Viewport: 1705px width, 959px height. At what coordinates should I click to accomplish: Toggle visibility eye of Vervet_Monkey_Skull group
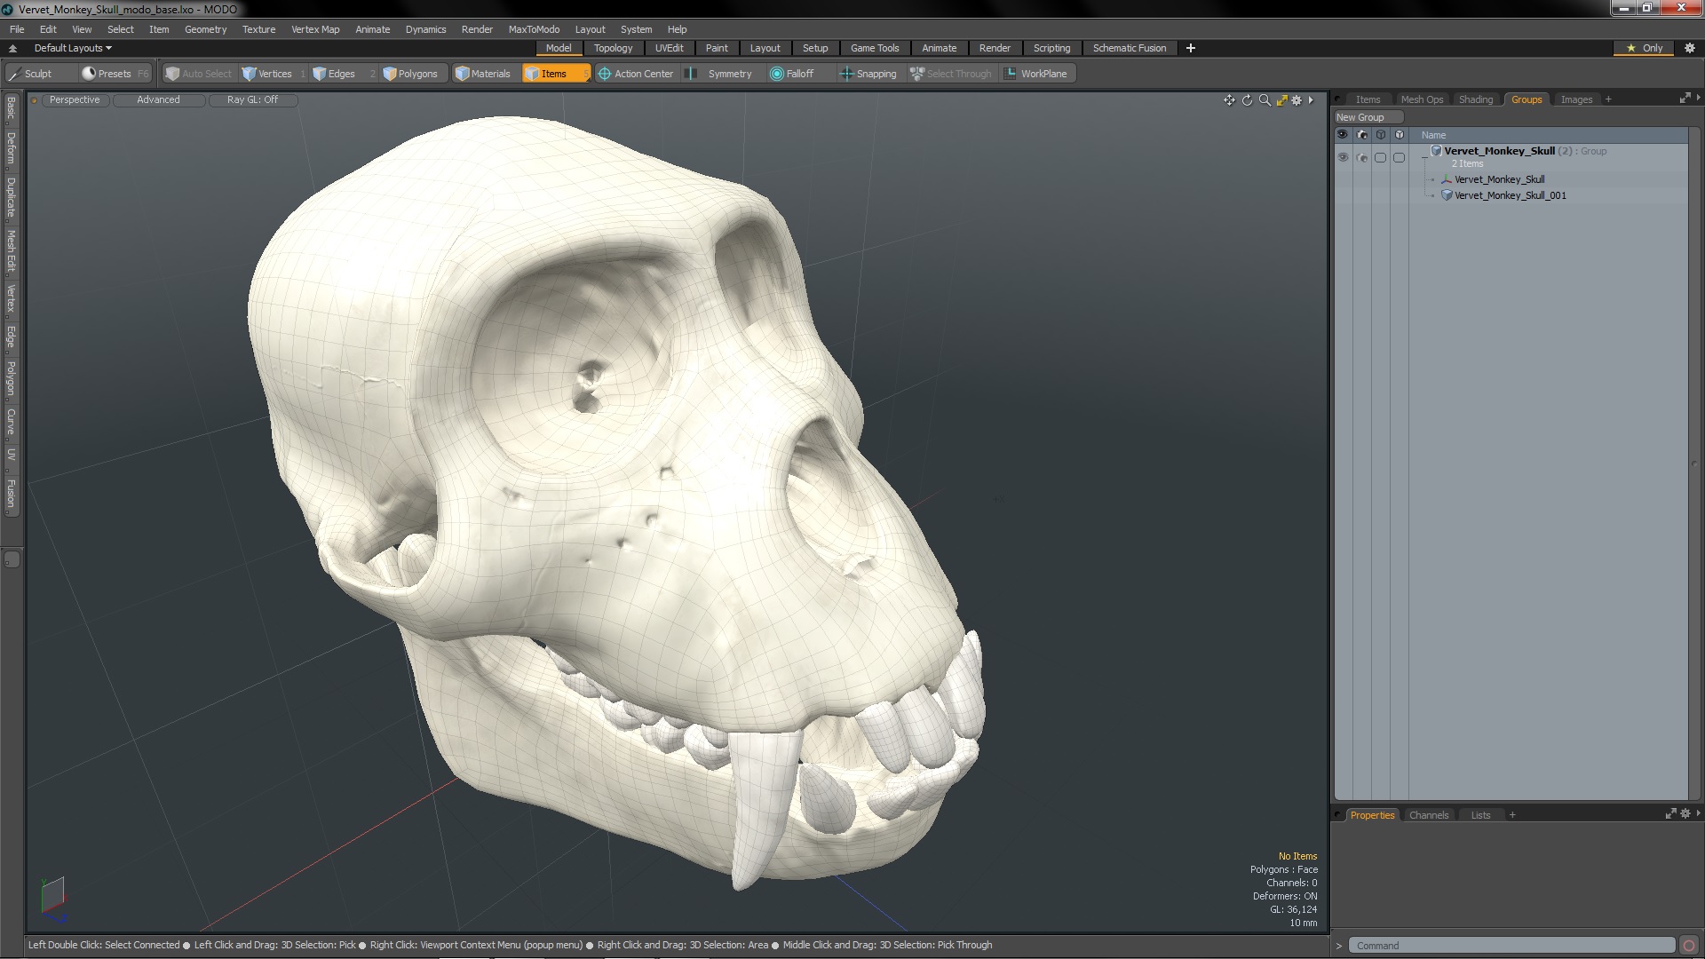pyautogui.click(x=1343, y=157)
